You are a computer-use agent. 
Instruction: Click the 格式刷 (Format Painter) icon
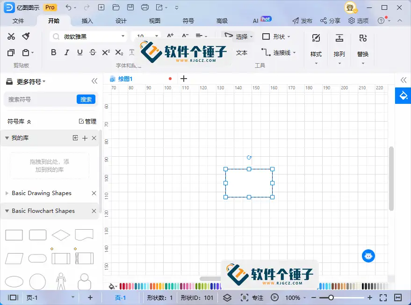pos(26,36)
